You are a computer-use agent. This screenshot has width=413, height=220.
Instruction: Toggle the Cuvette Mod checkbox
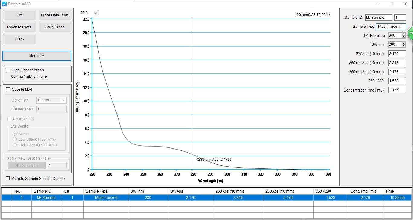(8, 89)
